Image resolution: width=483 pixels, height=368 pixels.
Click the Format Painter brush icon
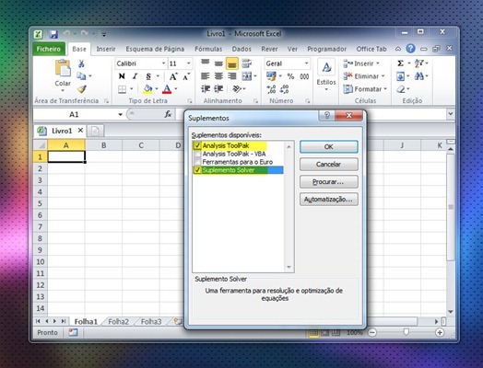[82, 89]
